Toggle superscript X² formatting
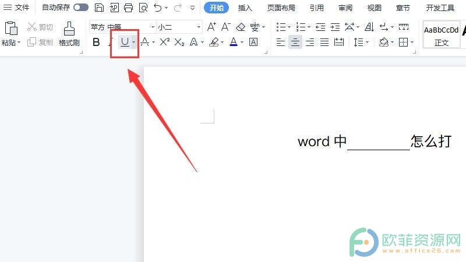The height and width of the screenshot is (262, 466). coord(165,42)
